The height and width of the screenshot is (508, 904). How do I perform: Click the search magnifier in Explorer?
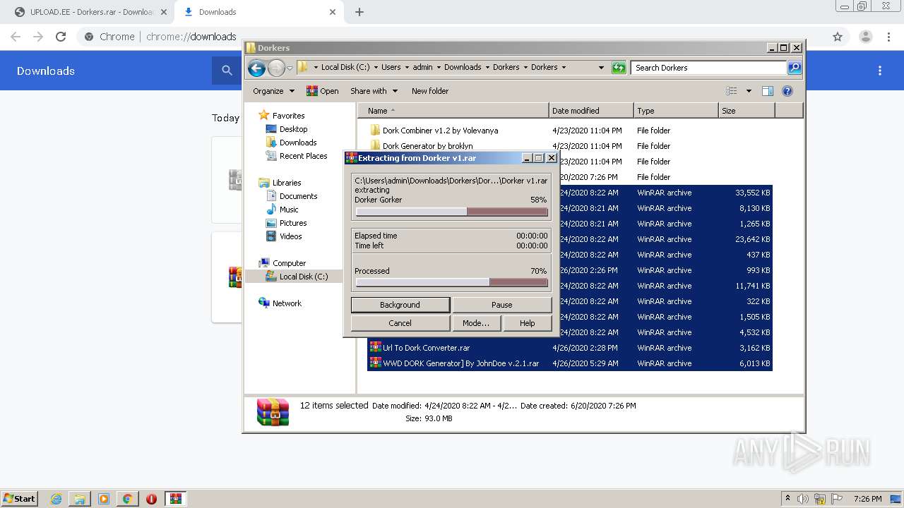pos(795,68)
